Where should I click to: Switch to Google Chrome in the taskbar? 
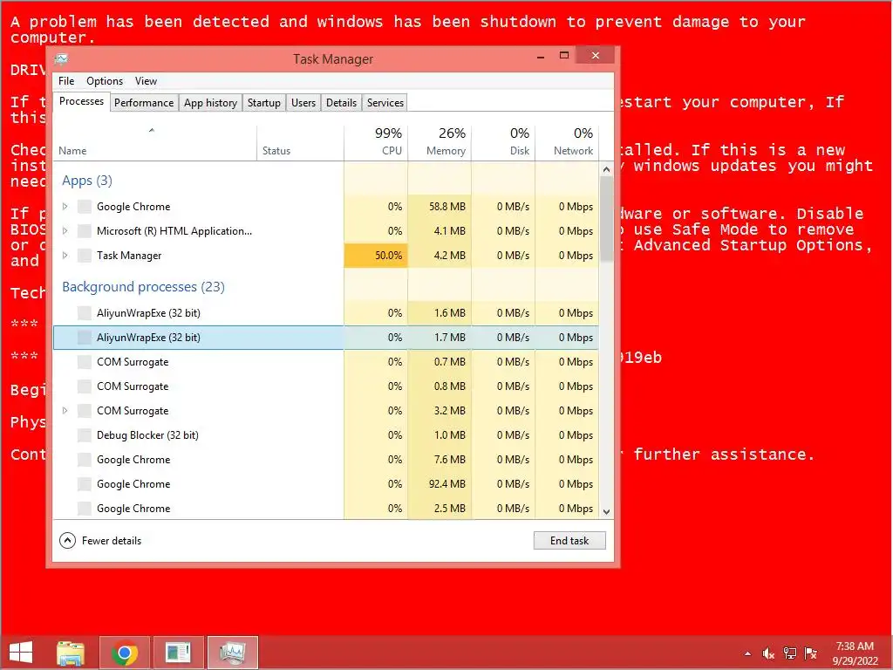125,653
